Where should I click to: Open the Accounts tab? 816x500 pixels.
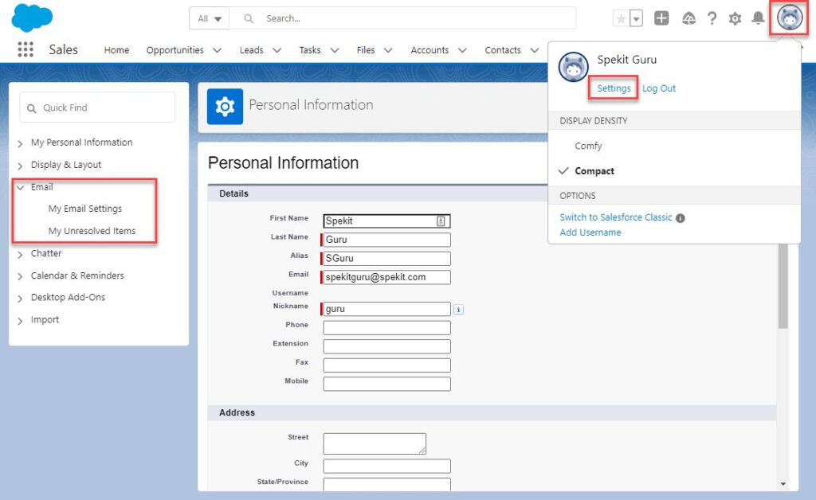pos(430,50)
